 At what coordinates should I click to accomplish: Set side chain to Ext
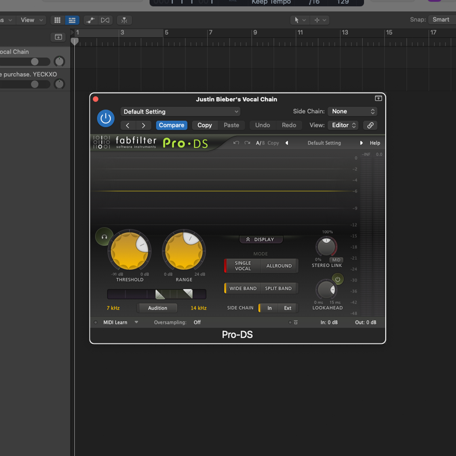[x=288, y=308]
